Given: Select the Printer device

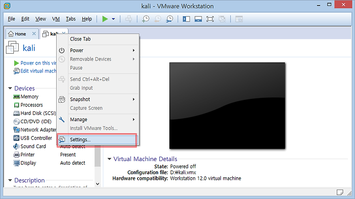Looking at the screenshot, I should (x=24, y=155).
